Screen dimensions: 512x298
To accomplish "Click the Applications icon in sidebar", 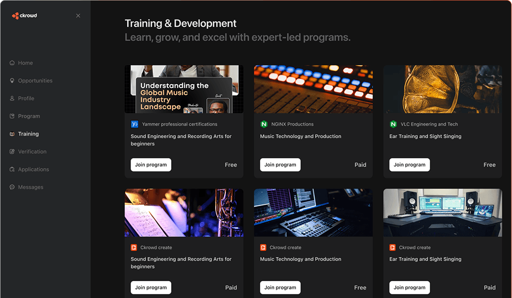I will point(12,169).
